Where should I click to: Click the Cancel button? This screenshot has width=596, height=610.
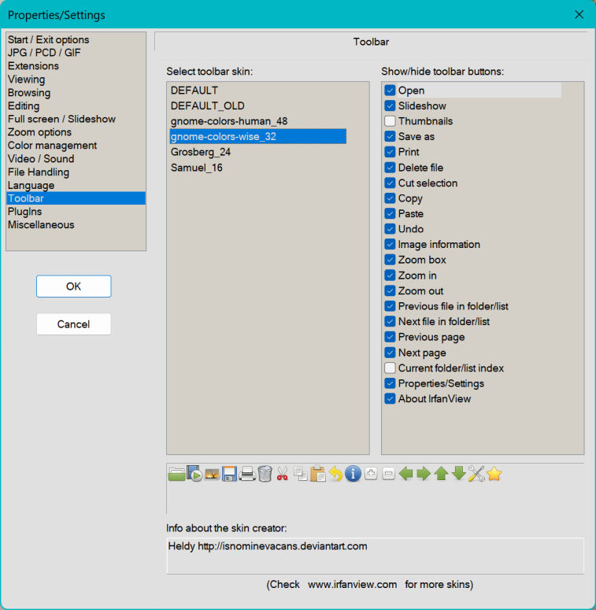pos(73,324)
